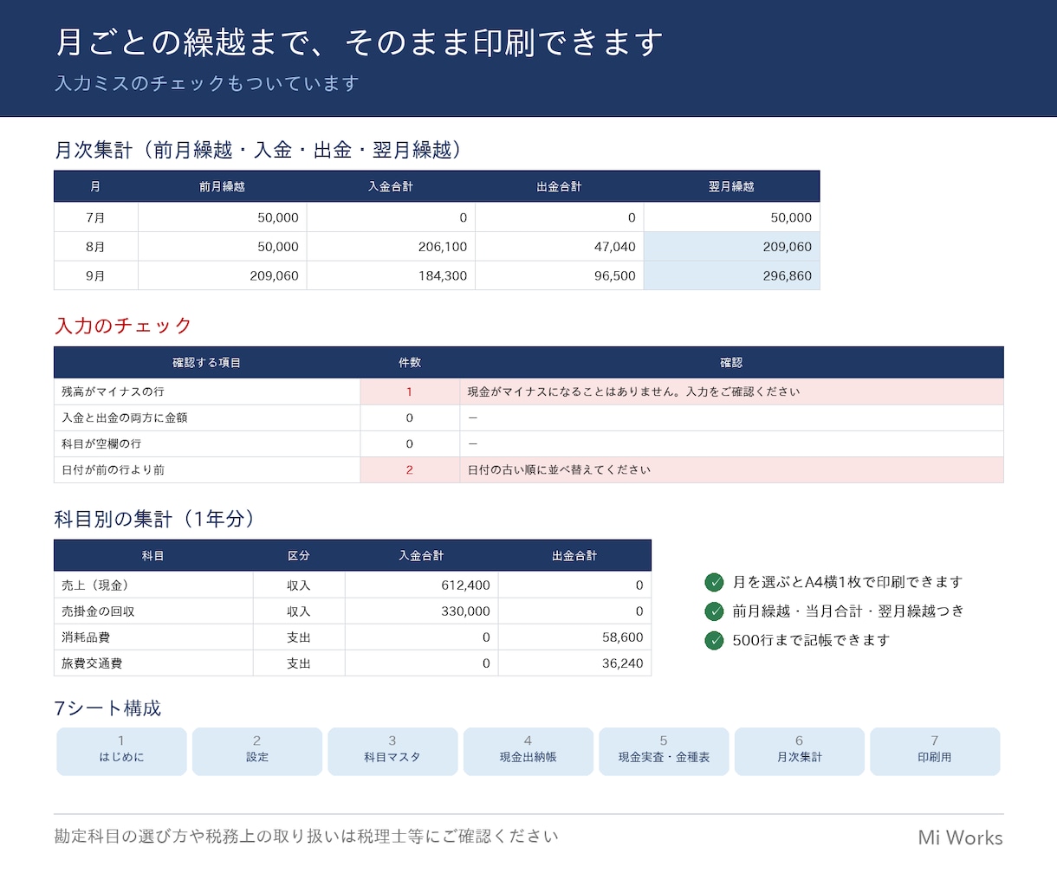Select the 96,500 cell for 9月
Screen dimensions: 1057x873
tap(560, 275)
